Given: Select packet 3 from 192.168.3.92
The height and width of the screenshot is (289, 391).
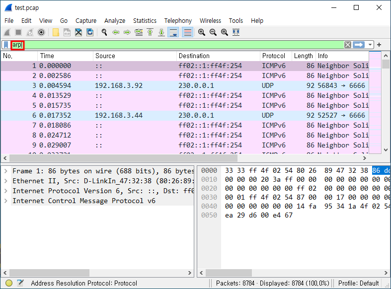Looking at the screenshot, I should (185, 86).
